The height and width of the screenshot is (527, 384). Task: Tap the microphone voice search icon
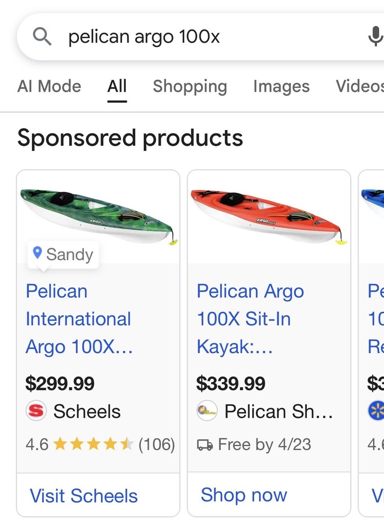coord(374,36)
